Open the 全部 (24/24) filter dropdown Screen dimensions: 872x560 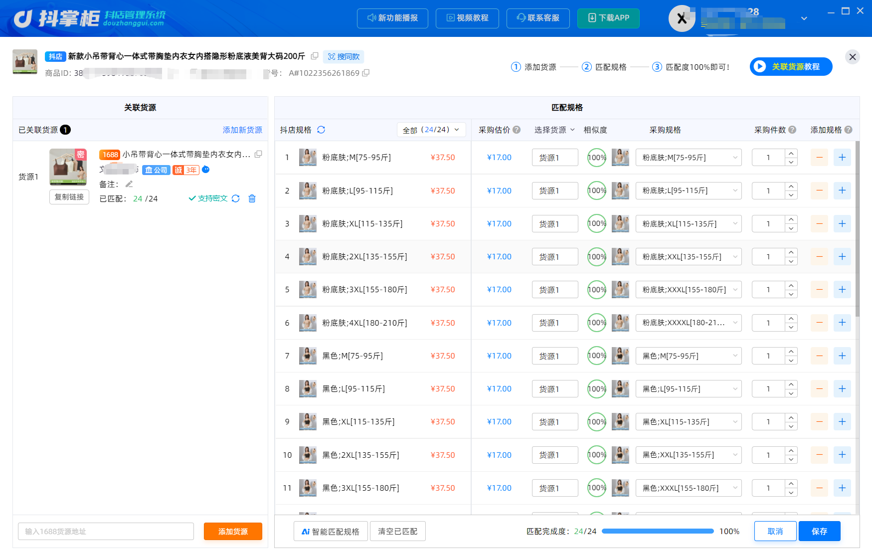tap(431, 130)
